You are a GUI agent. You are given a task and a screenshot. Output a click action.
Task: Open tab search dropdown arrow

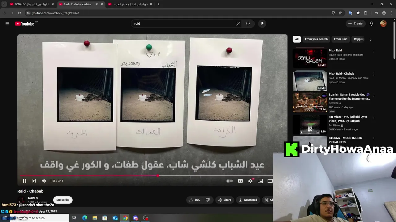4,4
